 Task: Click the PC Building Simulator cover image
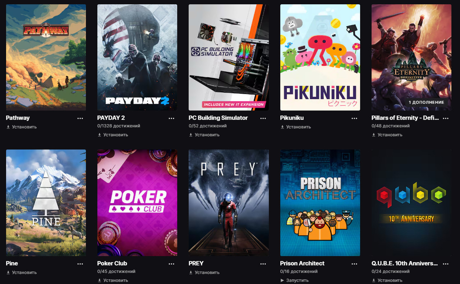[x=229, y=57]
